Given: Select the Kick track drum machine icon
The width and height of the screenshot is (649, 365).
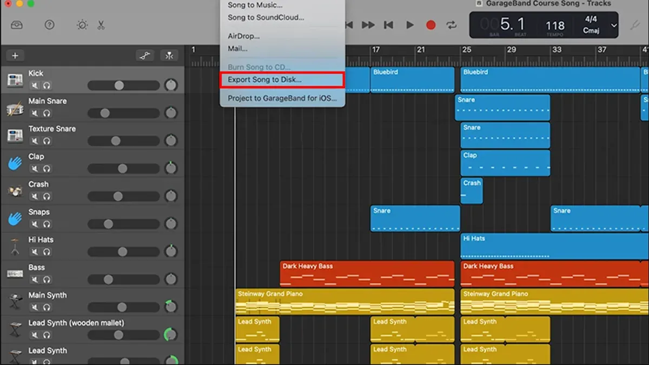Looking at the screenshot, I should click(x=15, y=80).
